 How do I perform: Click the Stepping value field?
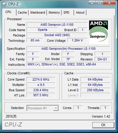point(102,54)
